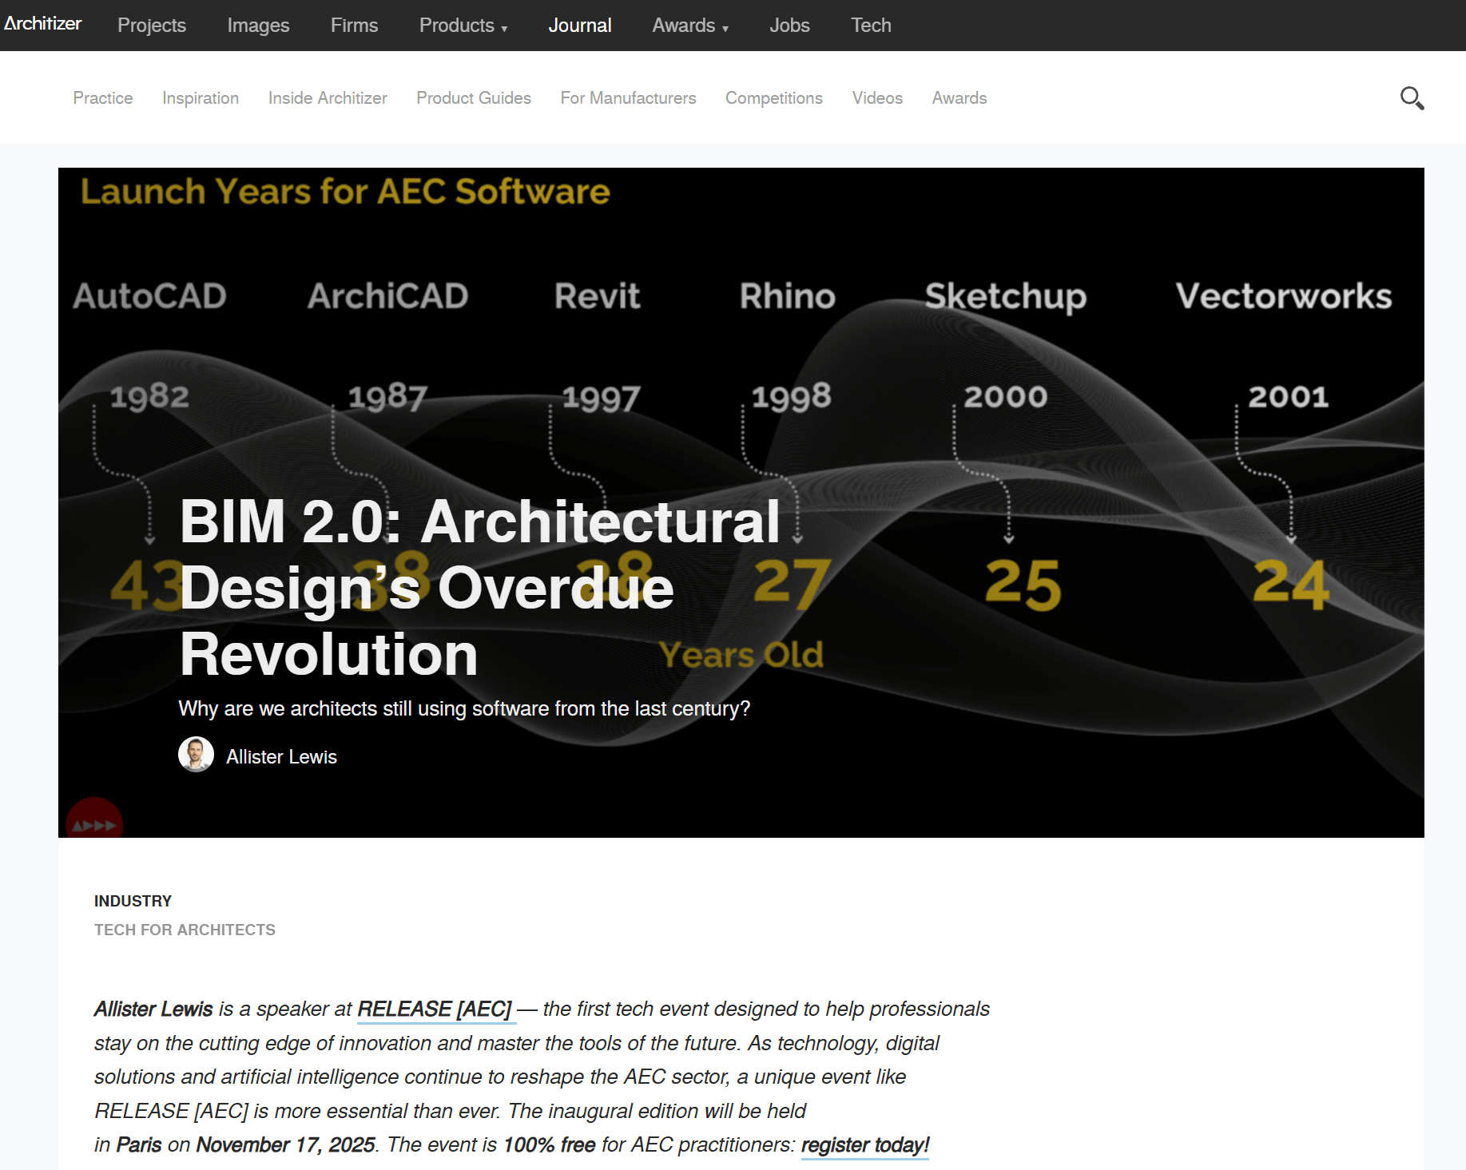Navigate to the Tech section
The height and width of the screenshot is (1170, 1466).
[871, 26]
